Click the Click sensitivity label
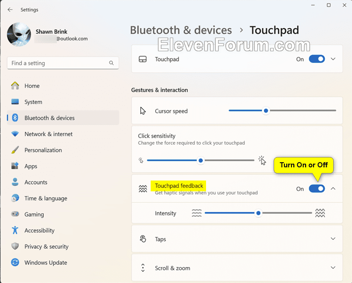Image resolution: width=352 pixels, height=283 pixels. pyautogui.click(x=157, y=136)
